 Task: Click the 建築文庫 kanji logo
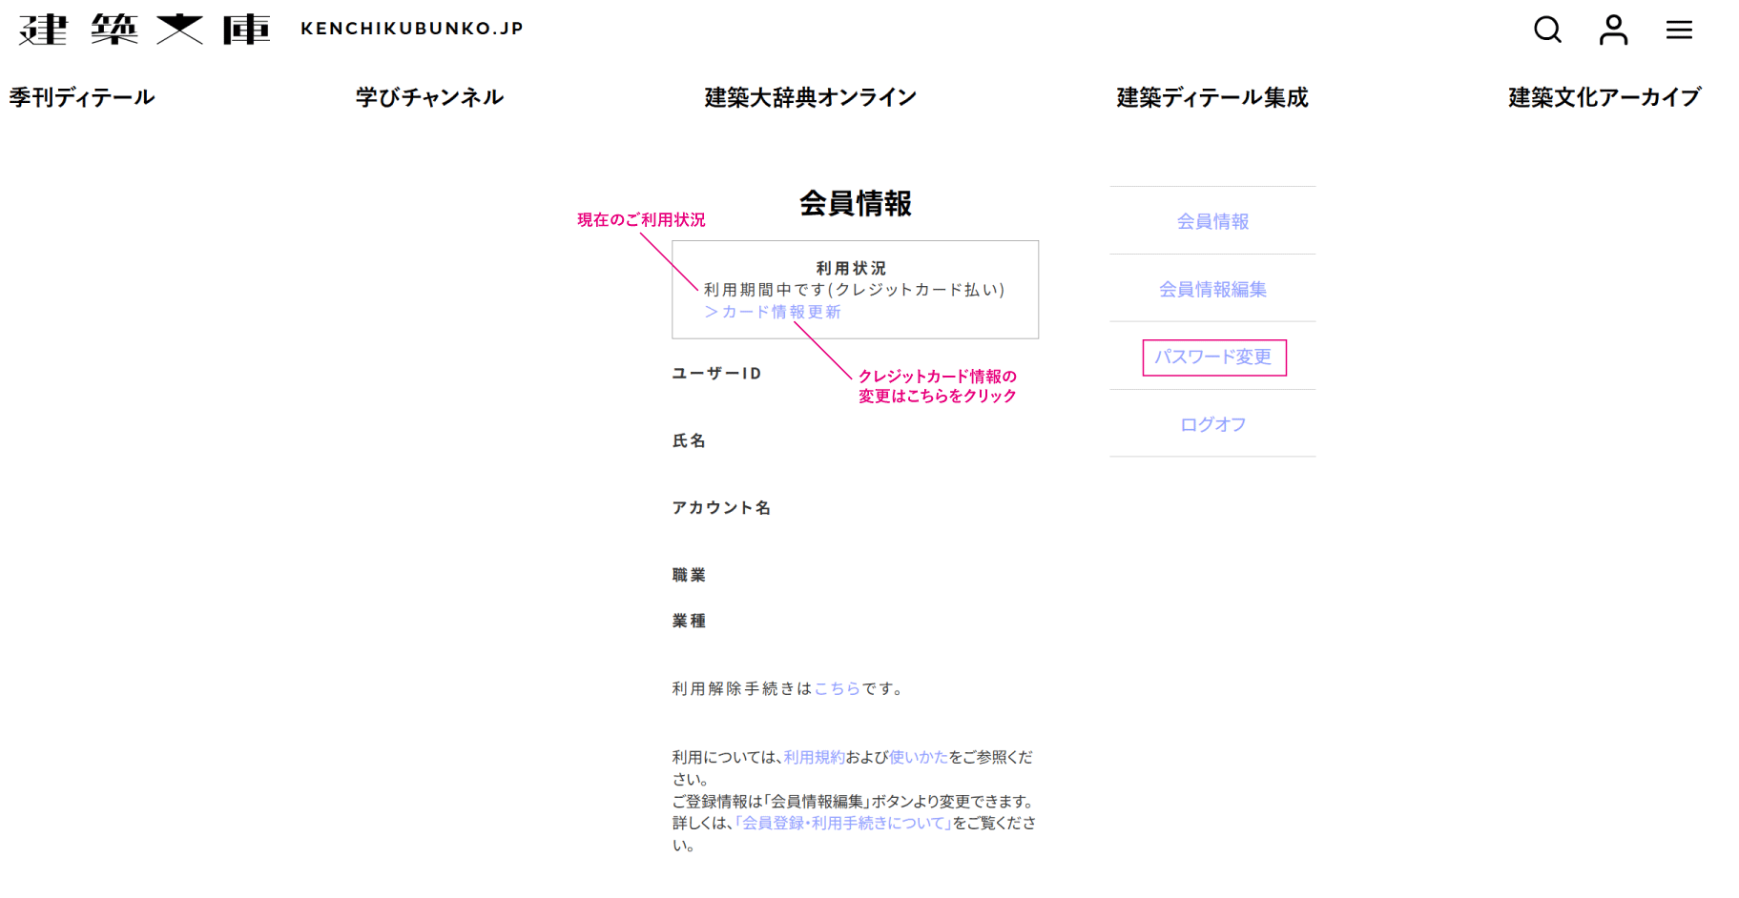pyautogui.click(x=144, y=30)
